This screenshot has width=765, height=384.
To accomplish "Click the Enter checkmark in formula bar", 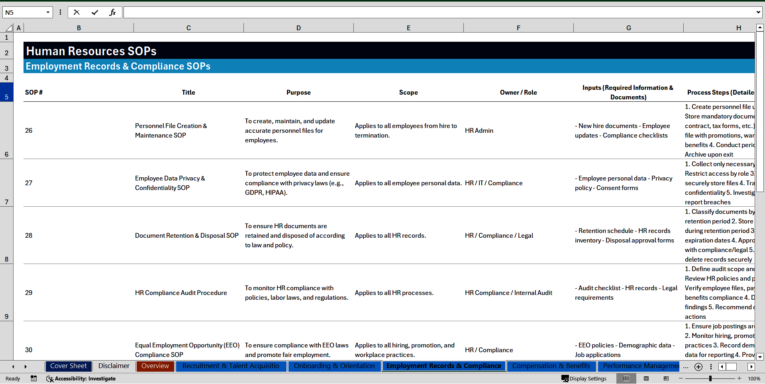I will pos(94,12).
